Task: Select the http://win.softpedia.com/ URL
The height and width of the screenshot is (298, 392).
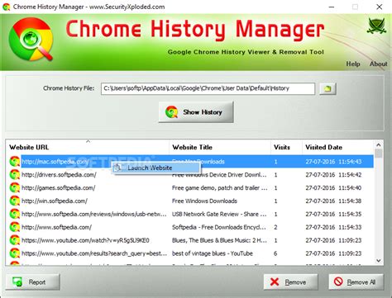Action: (x=55, y=201)
